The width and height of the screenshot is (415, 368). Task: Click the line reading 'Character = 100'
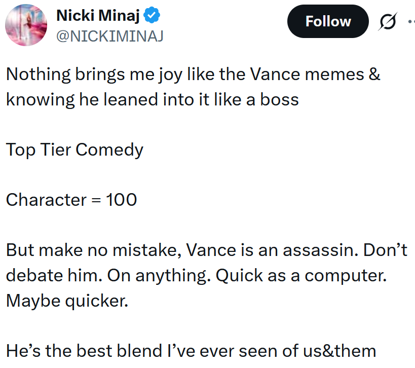pos(71,200)
